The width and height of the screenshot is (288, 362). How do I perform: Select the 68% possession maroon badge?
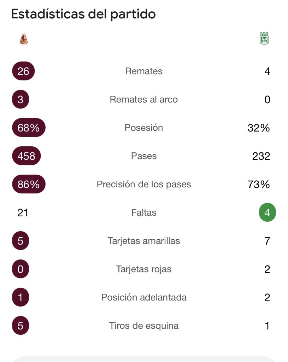29,128
